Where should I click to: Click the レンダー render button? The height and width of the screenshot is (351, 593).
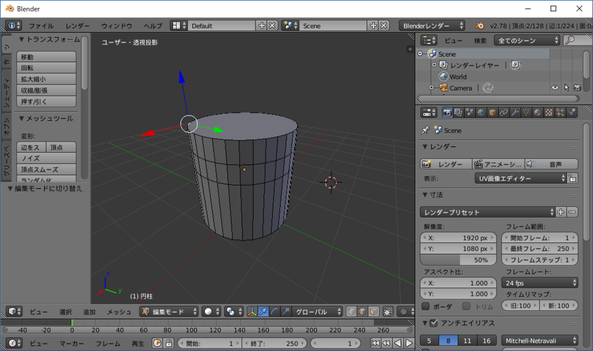tap(445, 164)
